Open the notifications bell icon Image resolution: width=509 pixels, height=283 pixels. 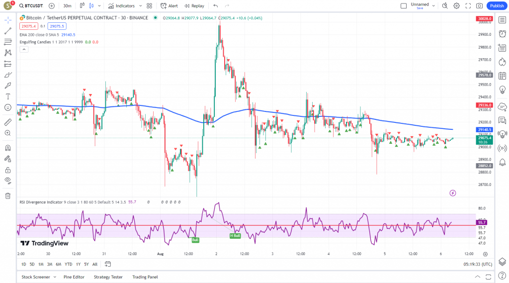coord(502,162)
